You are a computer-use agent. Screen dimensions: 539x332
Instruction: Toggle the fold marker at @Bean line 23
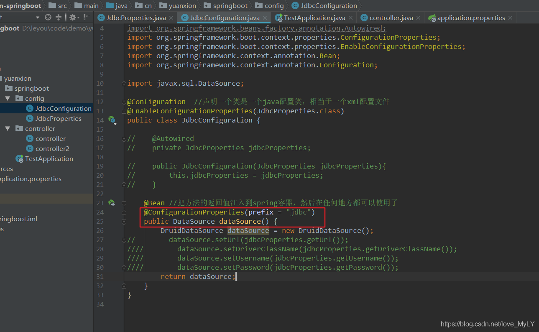click(124, 203)
